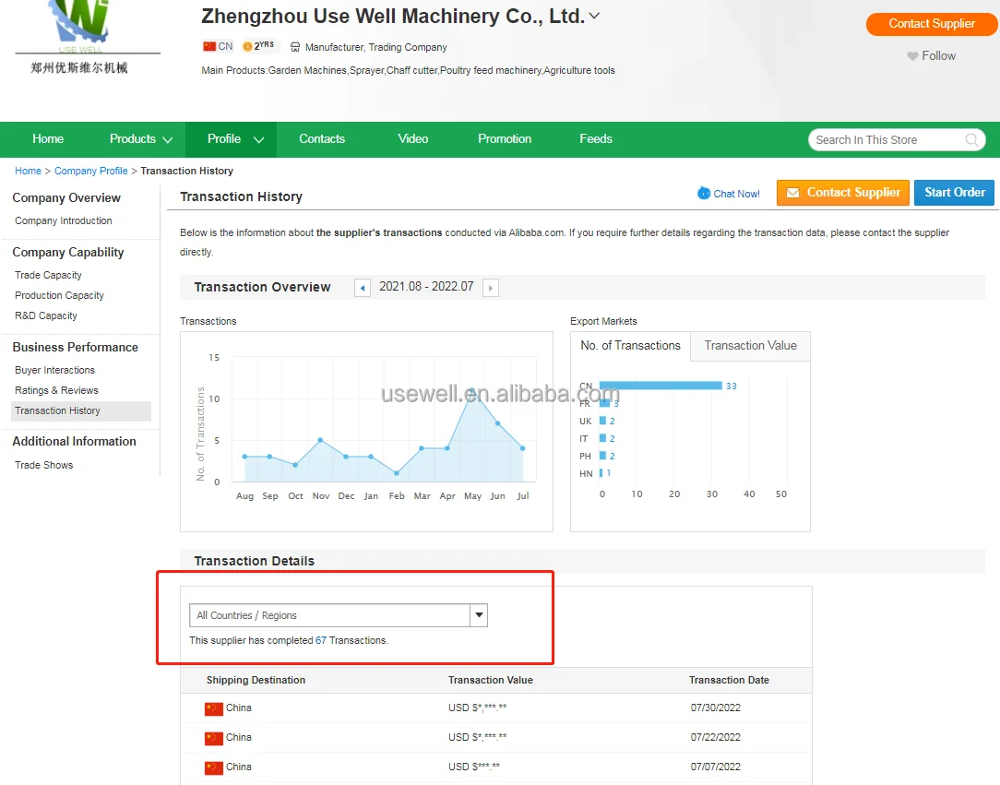1000x785 pixels.
Task: Click the gold 2YRS supplier badge
Action: tap(258, 46)
